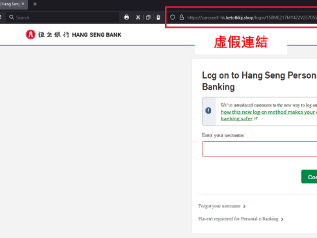Click chevron beside Forgot your username
The height and width of the screenshot is (238, 317).
pos(244,206)
